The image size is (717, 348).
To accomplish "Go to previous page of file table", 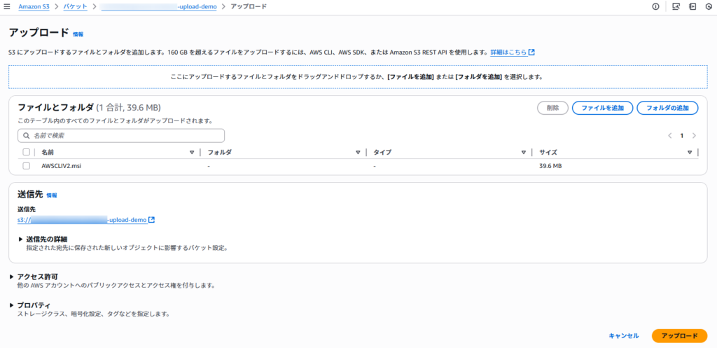I will pos(669,135).
